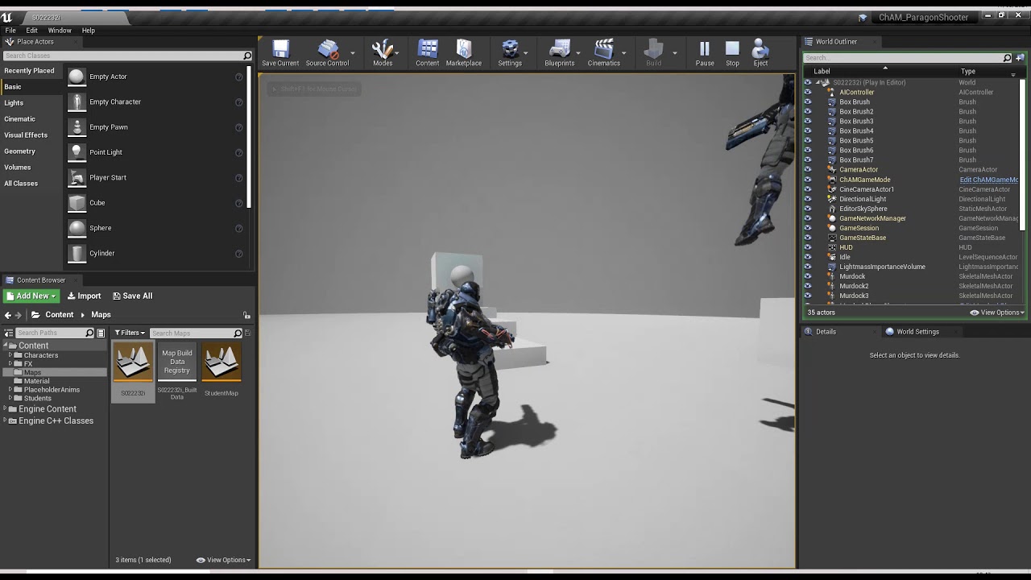Hide the DirectionalLight actor
The image size is (1031, 580).
click(x=808, y=199)
